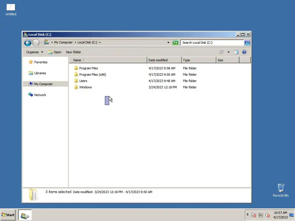The image size is (295, 221).
Task: Expand the root breadcrumb arrow before My Computer
Action: 52,43
